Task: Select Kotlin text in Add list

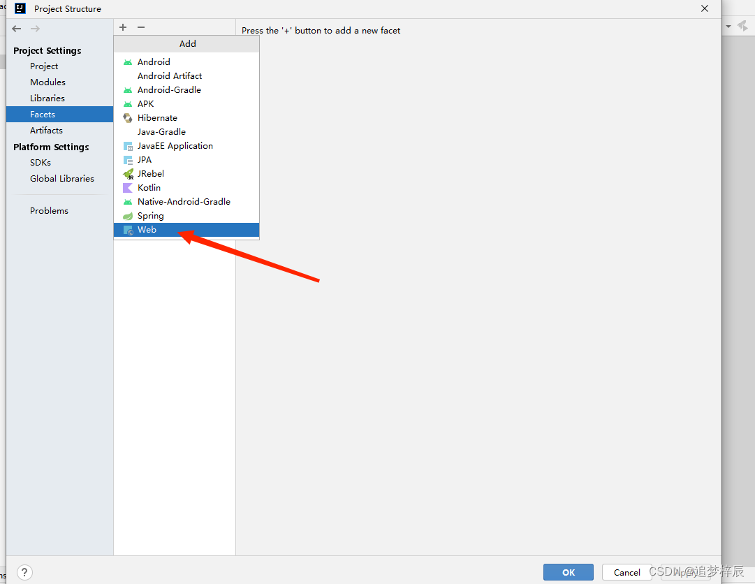Action: pyautogui.click(x=149, y=188)
